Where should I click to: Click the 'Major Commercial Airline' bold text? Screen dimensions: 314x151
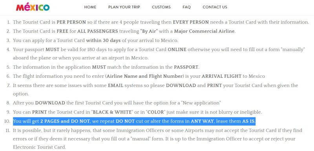tap(204, 31)
